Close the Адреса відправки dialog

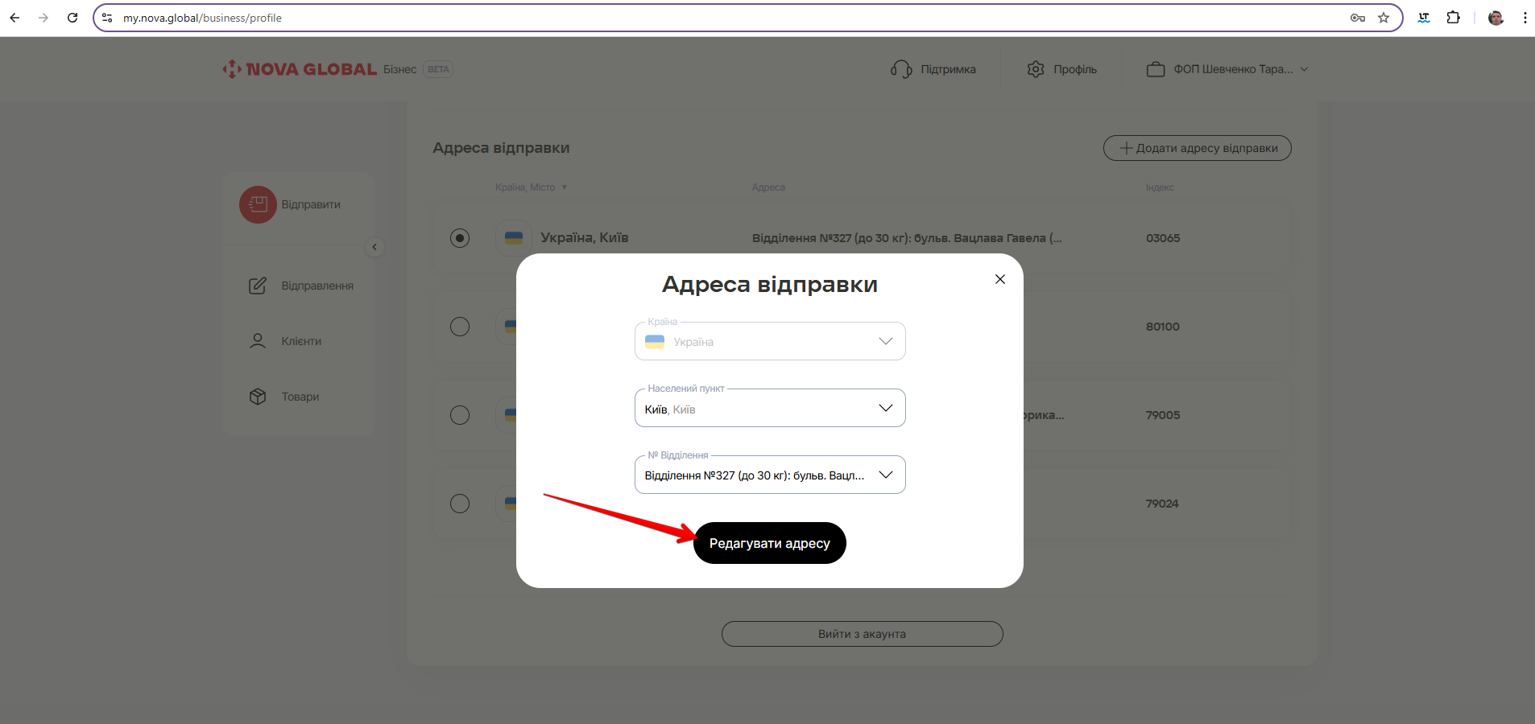(x=999, y=279)
